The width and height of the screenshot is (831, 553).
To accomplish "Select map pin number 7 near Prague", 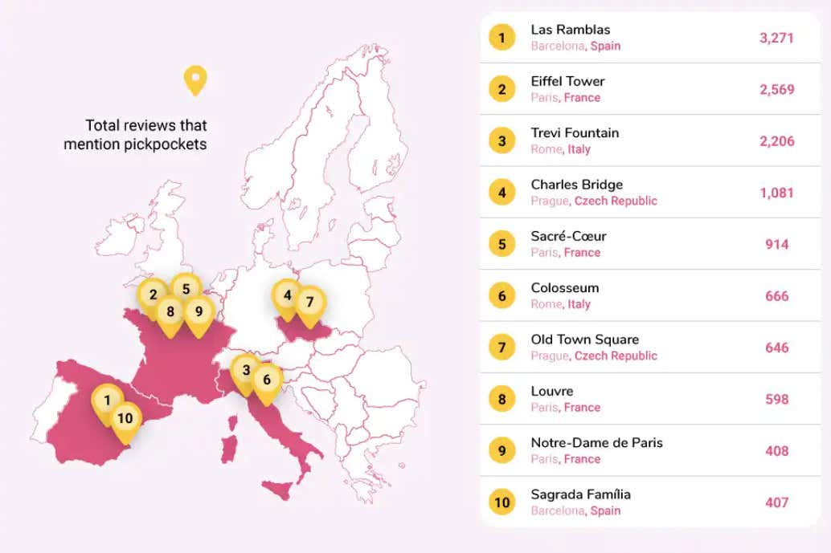I will [x=309, y=303].
